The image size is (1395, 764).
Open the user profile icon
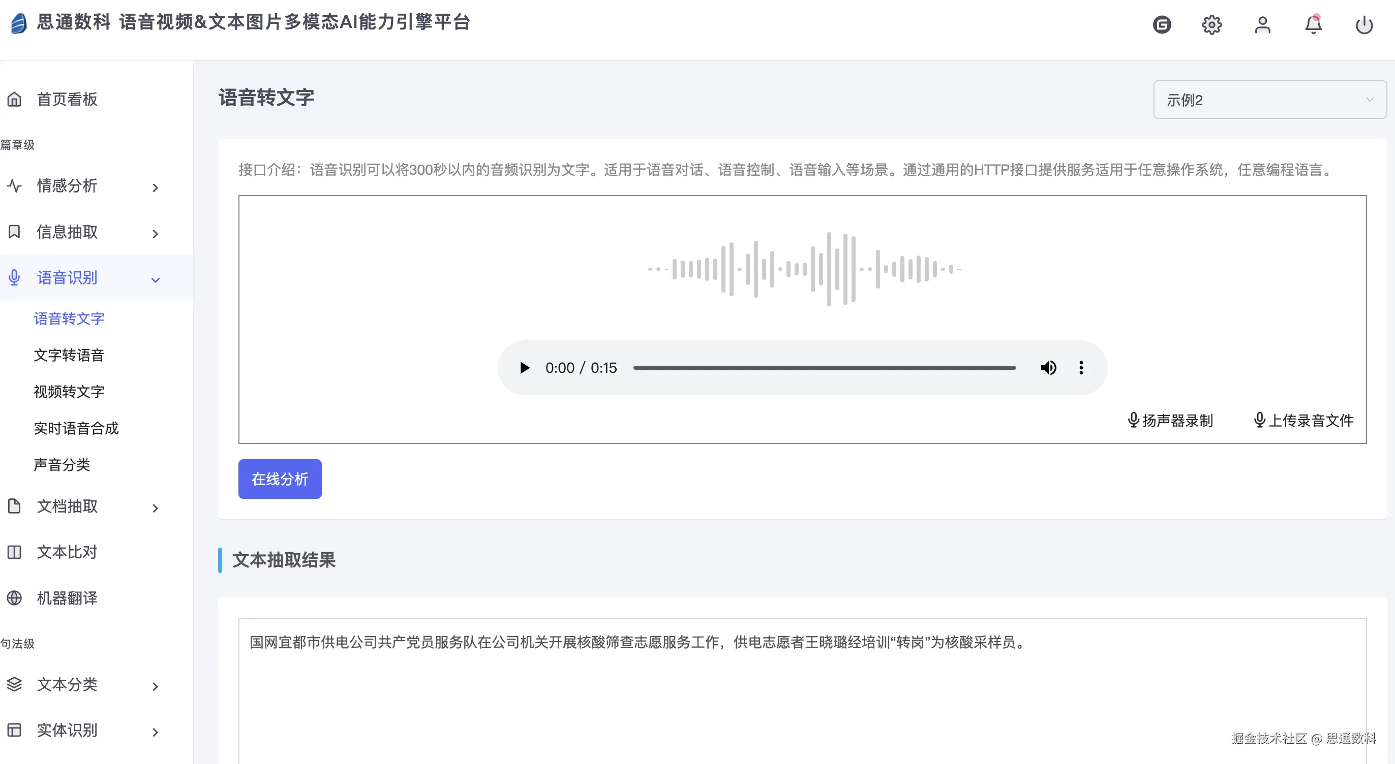pos(1262,24)
